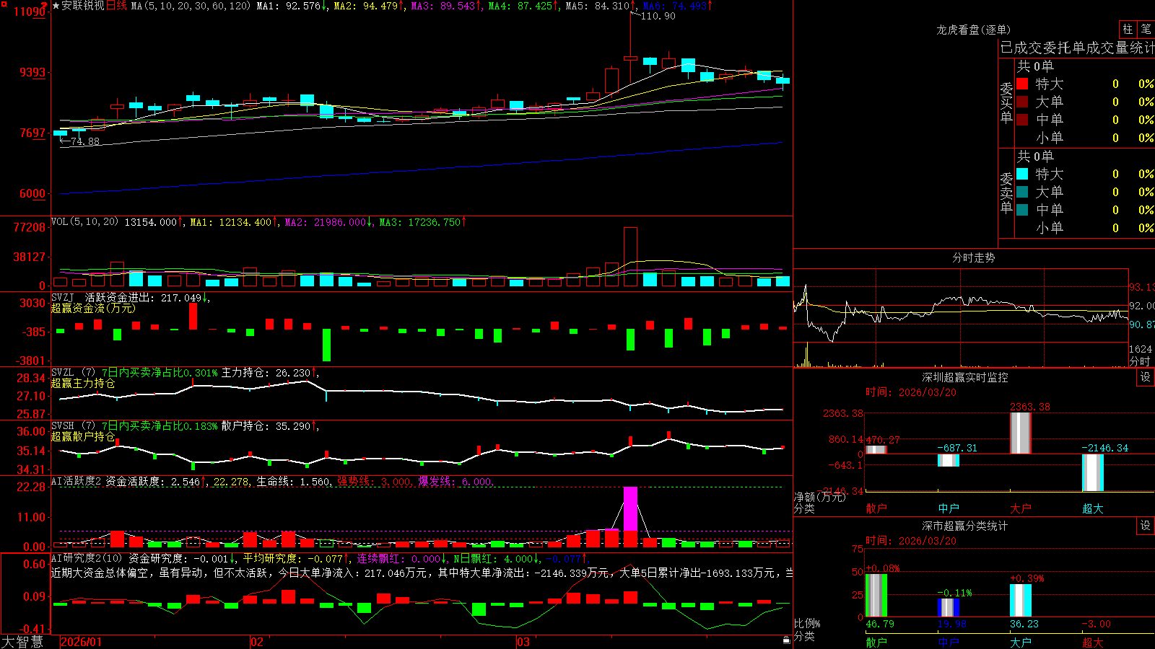Click the 74.88 low price label on candlestick chart
Viewport: 1155px width, 649px height.
(x=85, y=141)
